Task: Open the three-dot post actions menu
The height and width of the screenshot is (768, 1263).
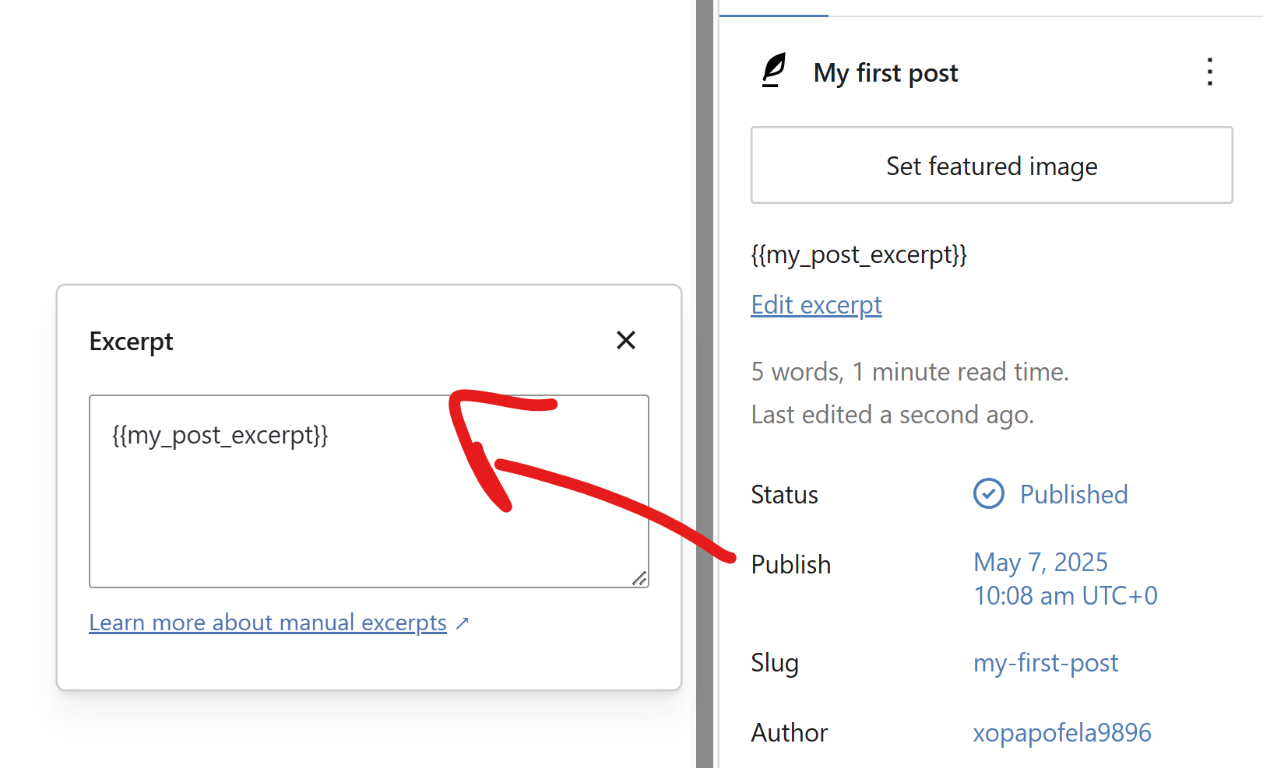Action: coord(1209,72)
